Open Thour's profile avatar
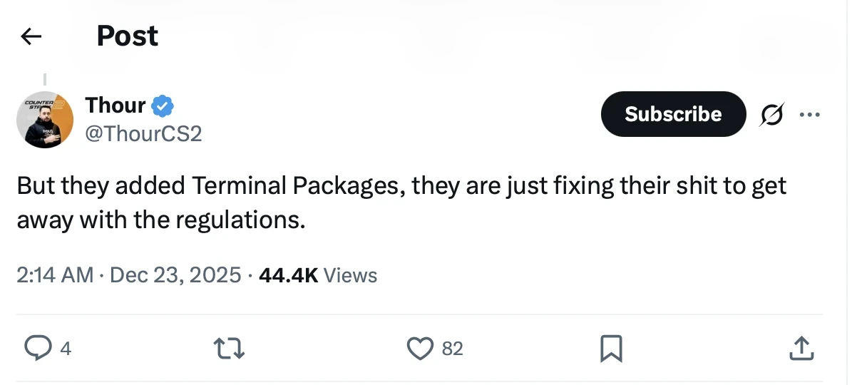 [45, 120]
